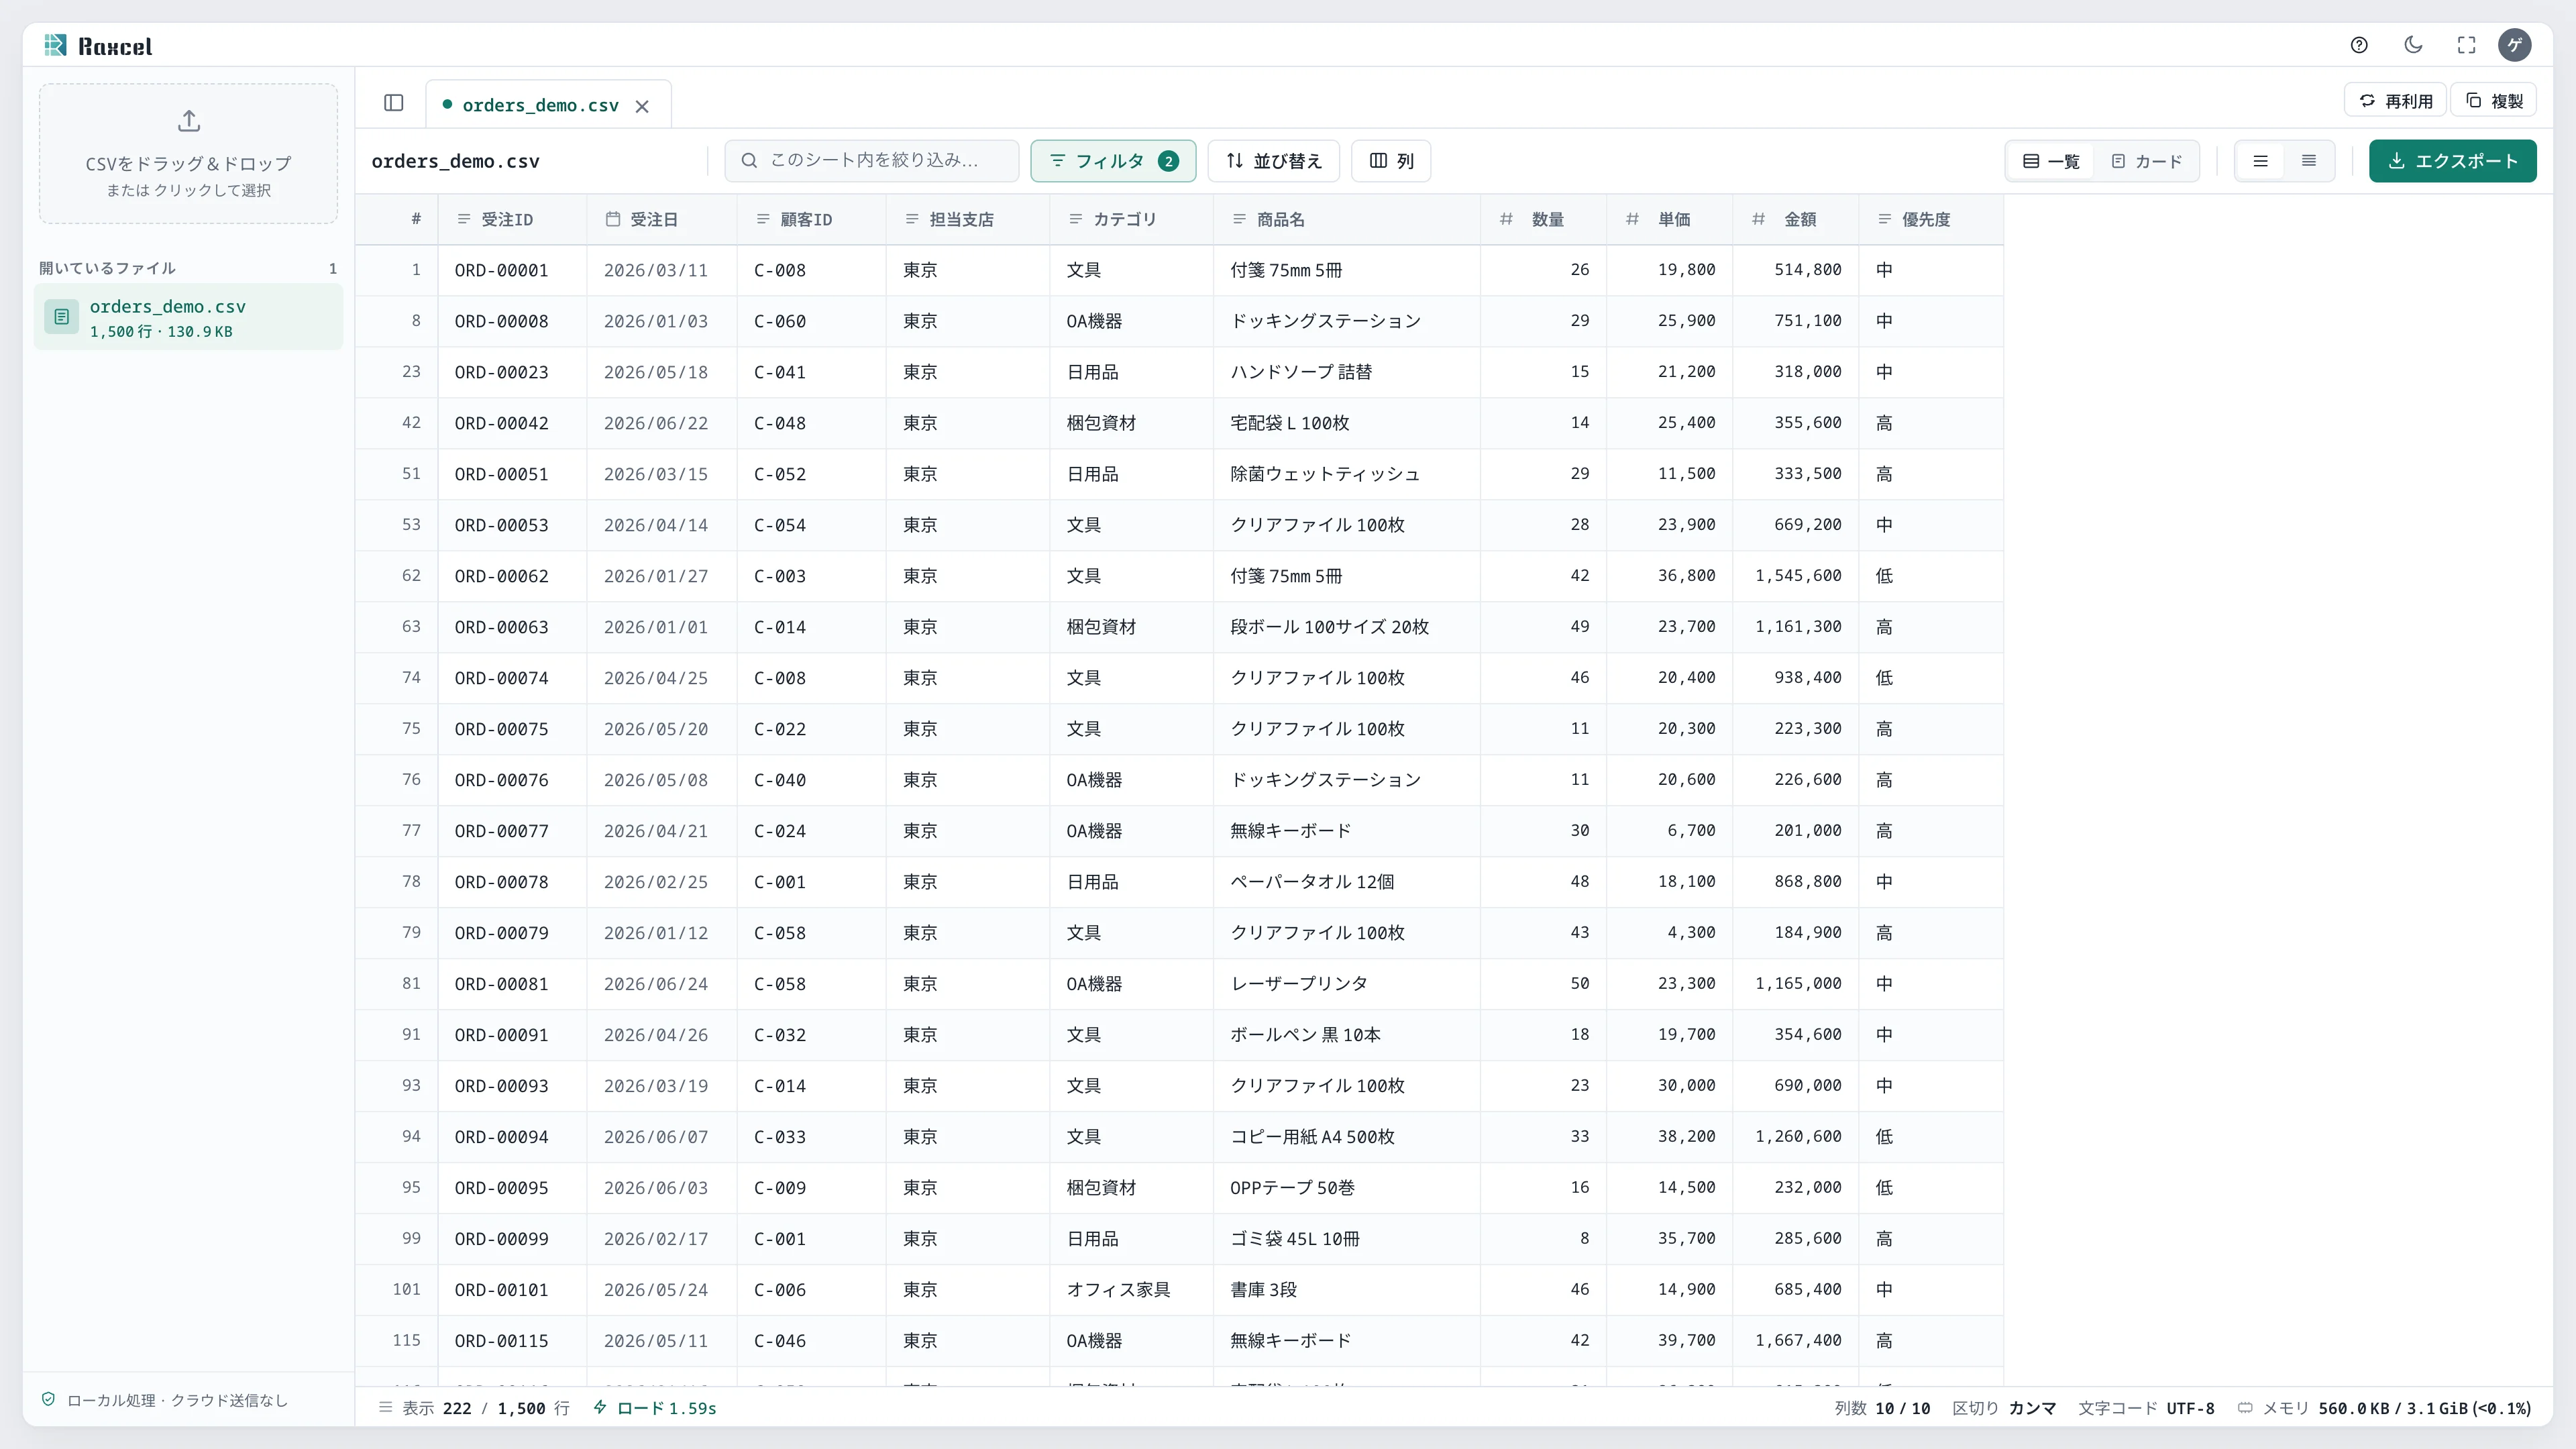Screen dimensions: 2576x1449
Task: Click the calendar icon in 受注日 header
Action: point(613,219)
